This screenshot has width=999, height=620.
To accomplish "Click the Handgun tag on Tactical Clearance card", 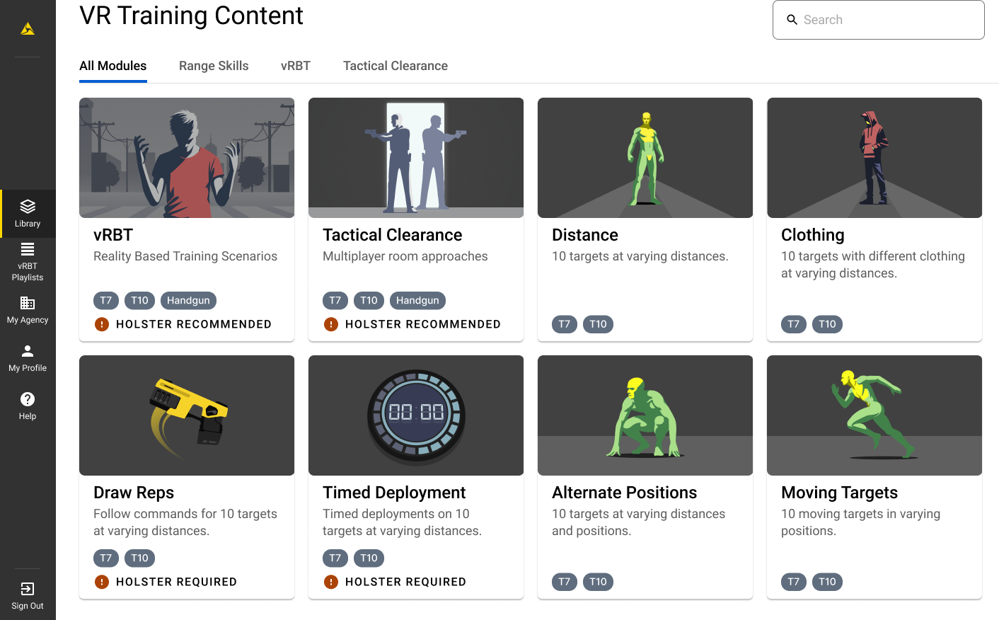I will tap(417, 300).
